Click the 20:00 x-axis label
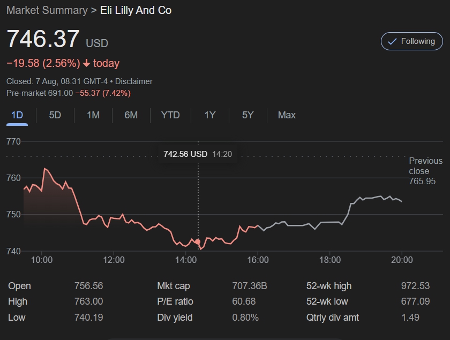This screenshot has width=450, height=340. (402, 260)
